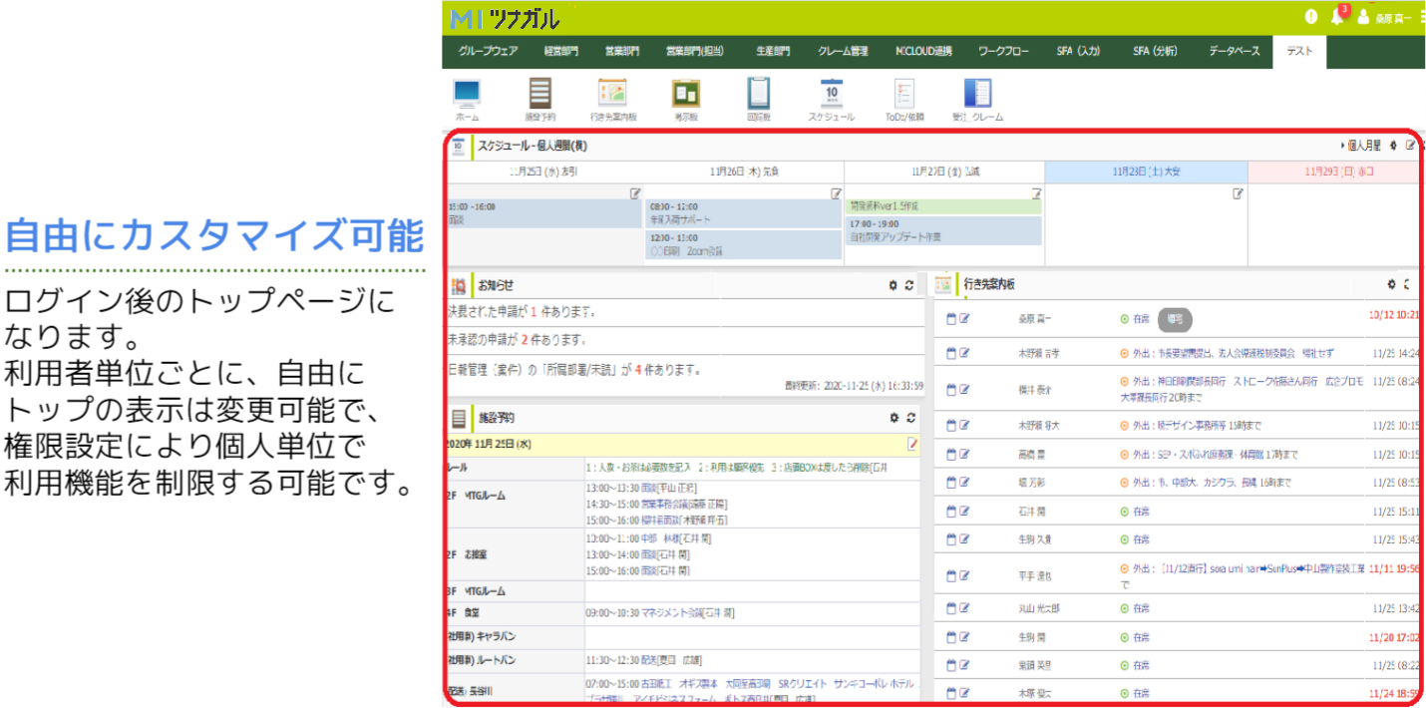Select the グループウェア tab
The image size is (1426, 708).
coord(488,52)
